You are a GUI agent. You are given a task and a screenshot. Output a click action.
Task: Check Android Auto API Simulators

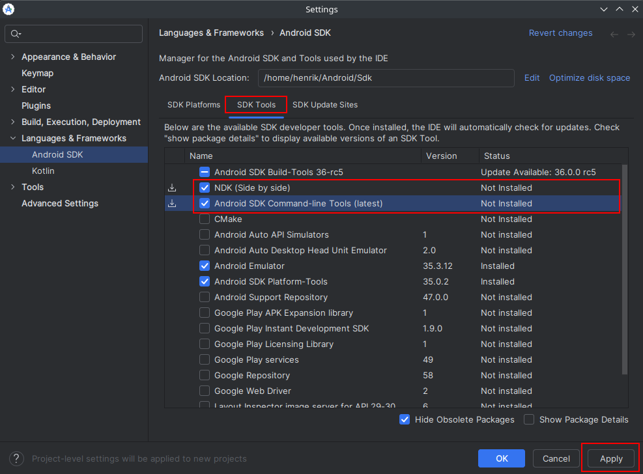tap(205, 234)
